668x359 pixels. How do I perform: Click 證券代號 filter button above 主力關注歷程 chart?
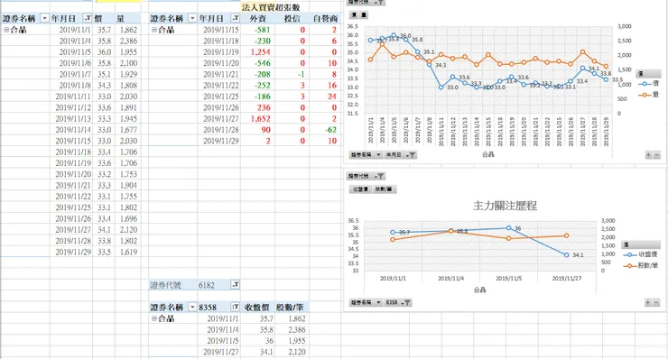click(x=366, y=176)
